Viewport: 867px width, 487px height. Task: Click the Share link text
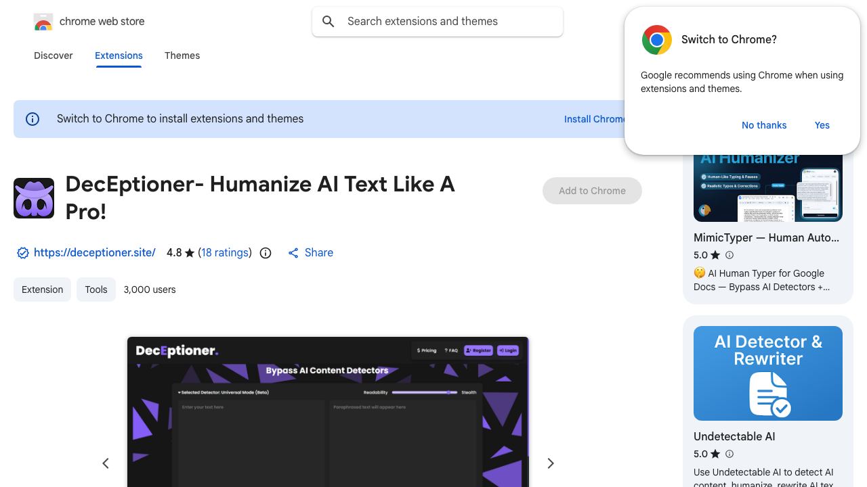319,252
